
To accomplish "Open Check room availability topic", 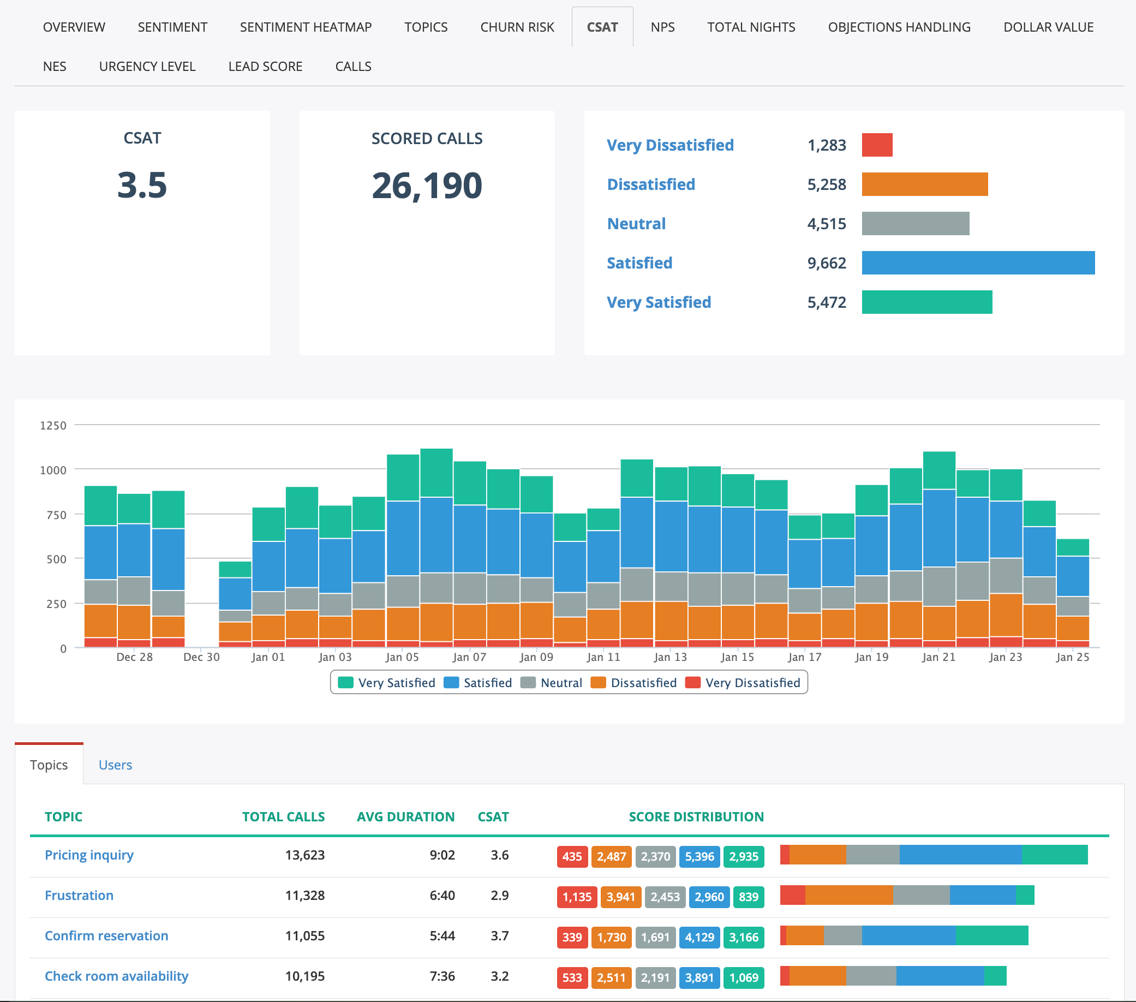I will (116, 976).
